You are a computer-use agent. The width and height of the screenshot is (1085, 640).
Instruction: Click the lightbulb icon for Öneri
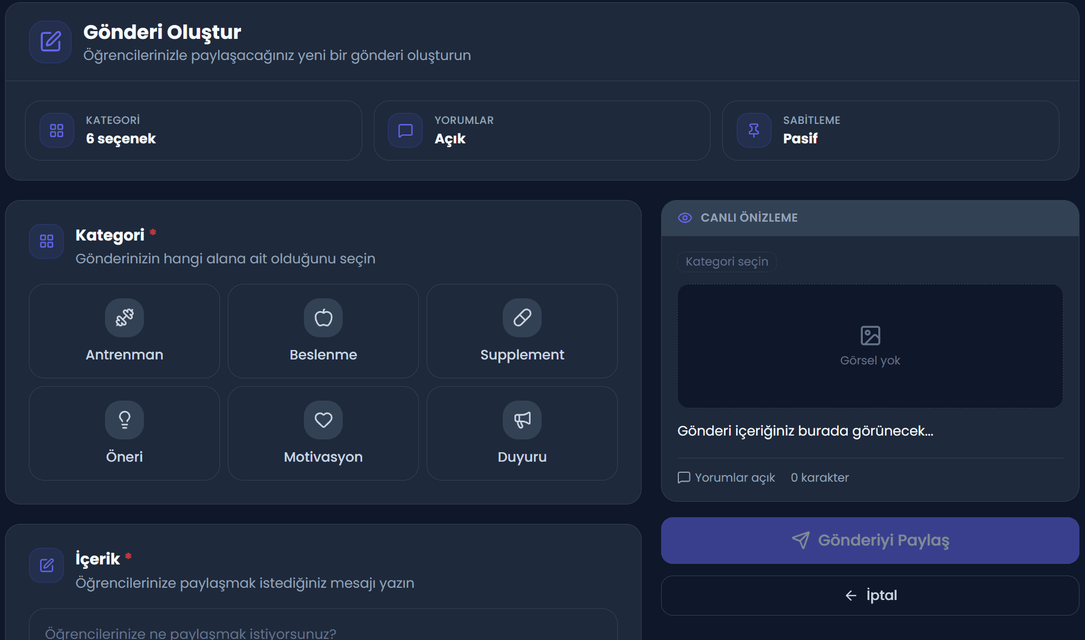[x=124, y=420]
